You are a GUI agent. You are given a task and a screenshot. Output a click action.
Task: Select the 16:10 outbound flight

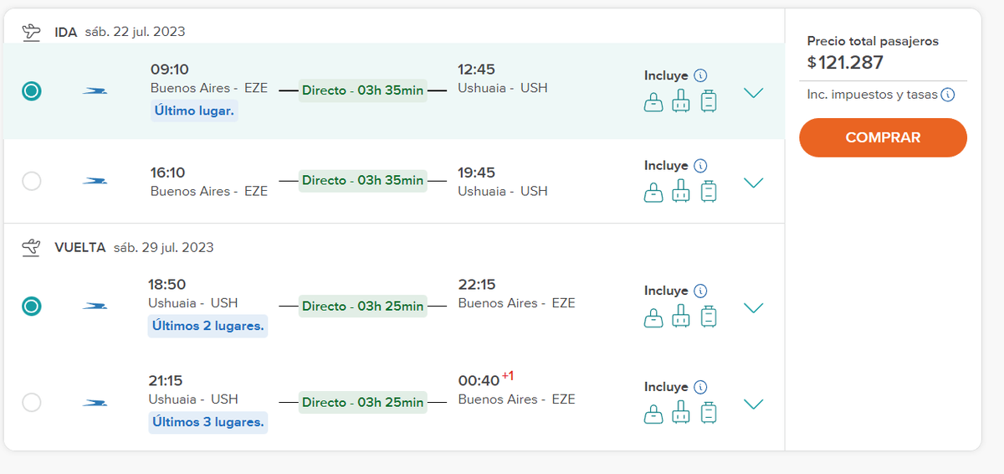click(x=31, y=181)
